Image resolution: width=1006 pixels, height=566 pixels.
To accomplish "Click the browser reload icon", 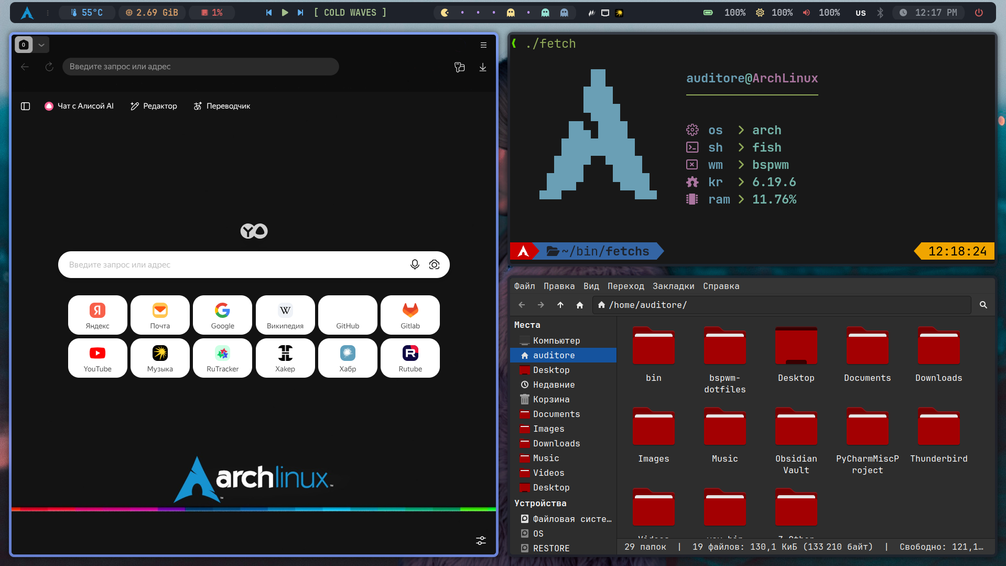I will point(49,67).
